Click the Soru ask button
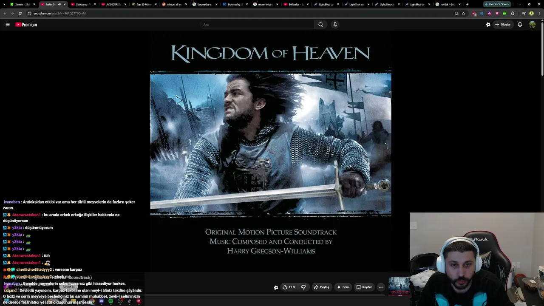This screenshot has height=306, width=544. (x=343, y=287)
